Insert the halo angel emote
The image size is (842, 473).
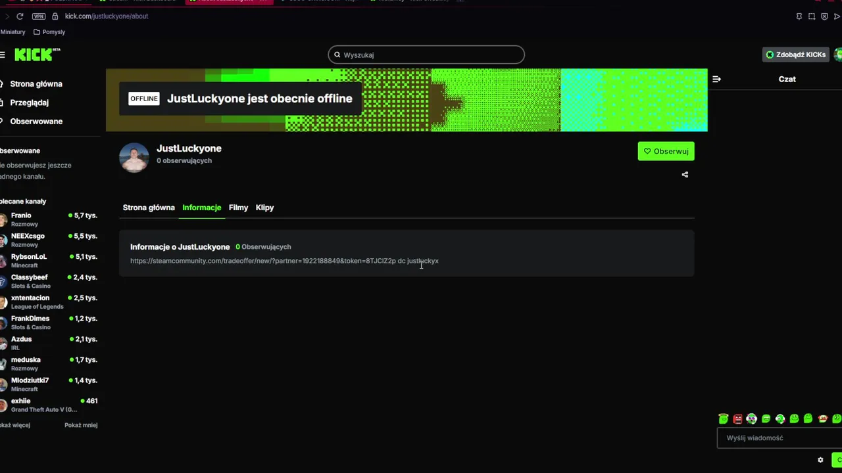click(x=724, y=419)
